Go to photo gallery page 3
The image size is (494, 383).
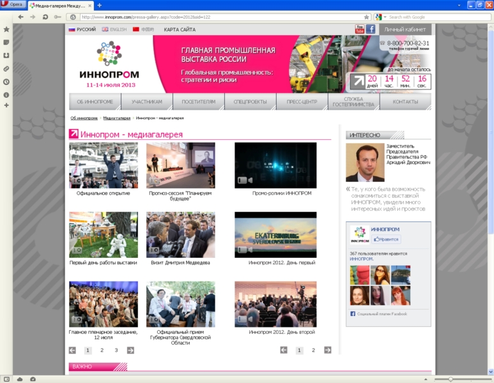[116, 350]
